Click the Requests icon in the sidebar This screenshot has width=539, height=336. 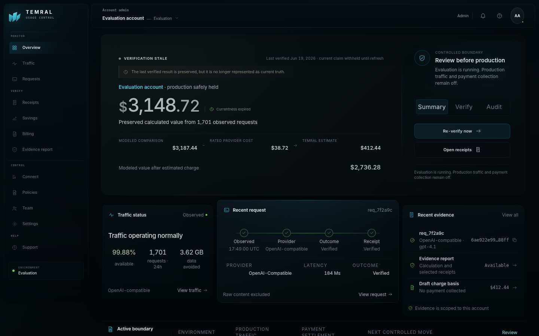[15, 79]
